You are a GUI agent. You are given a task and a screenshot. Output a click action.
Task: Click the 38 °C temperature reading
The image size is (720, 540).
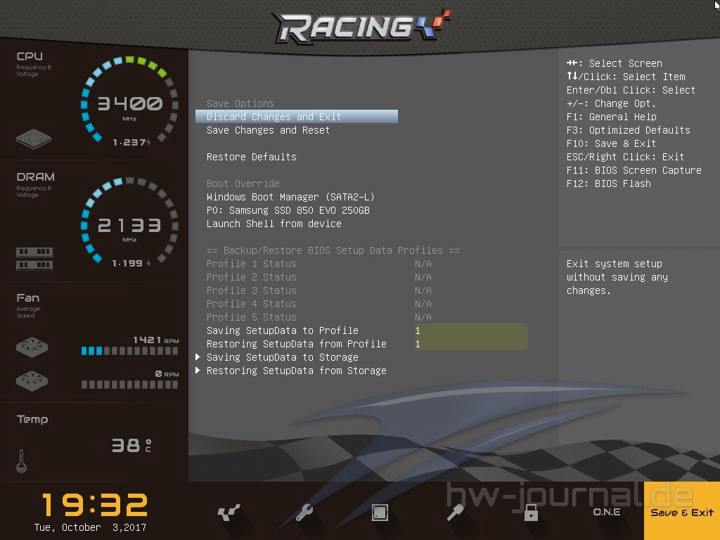pyautogui.click(x=131, y=445)
